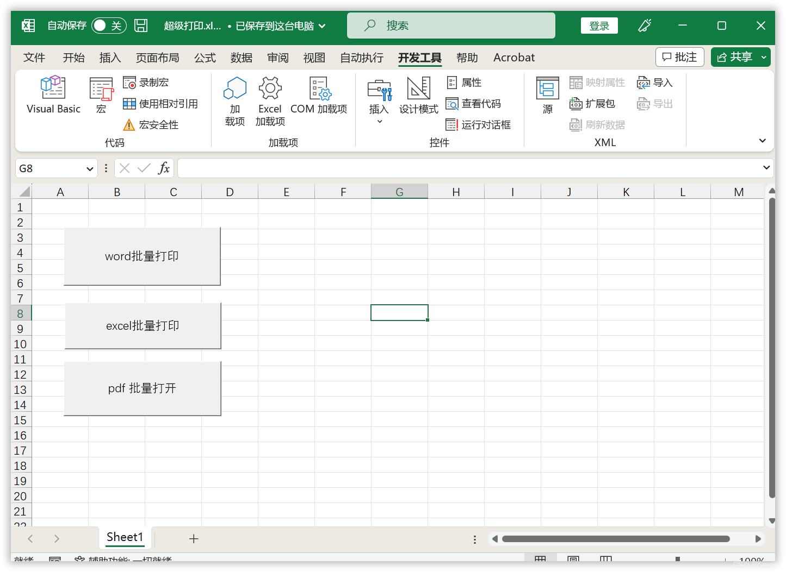Switch to Formulas (公式) tab

[x=205, y=58]
